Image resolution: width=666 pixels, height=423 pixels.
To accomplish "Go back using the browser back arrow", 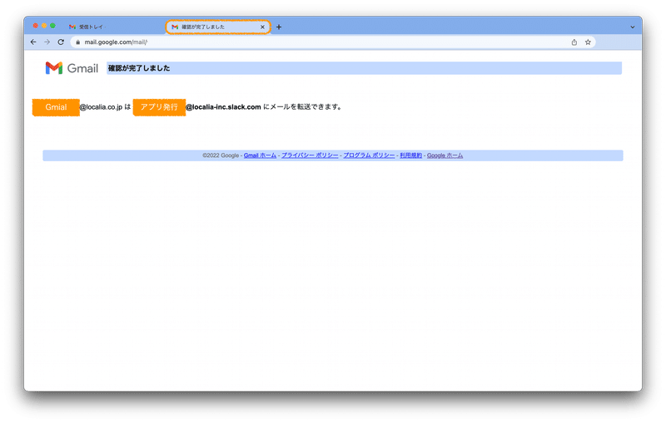I will [33, 42].
